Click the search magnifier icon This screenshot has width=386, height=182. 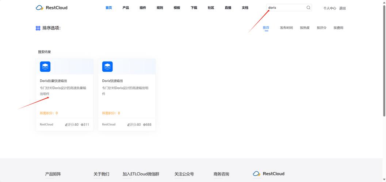click(x=308, y=8)
